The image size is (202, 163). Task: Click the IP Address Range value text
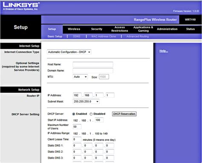pyautogui.click(x=90, y=134)
